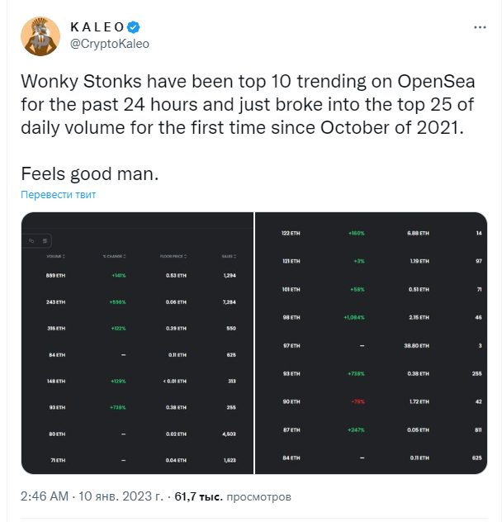502x522 pixels.
Task: Click Перевести твит translate link
Action: click(x=59, y=194)
